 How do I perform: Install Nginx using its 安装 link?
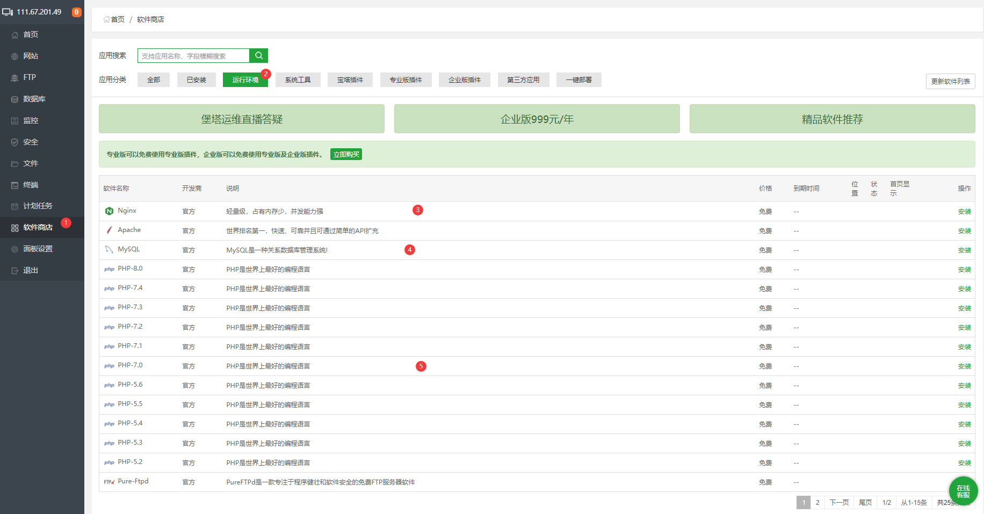click(964, 212)
